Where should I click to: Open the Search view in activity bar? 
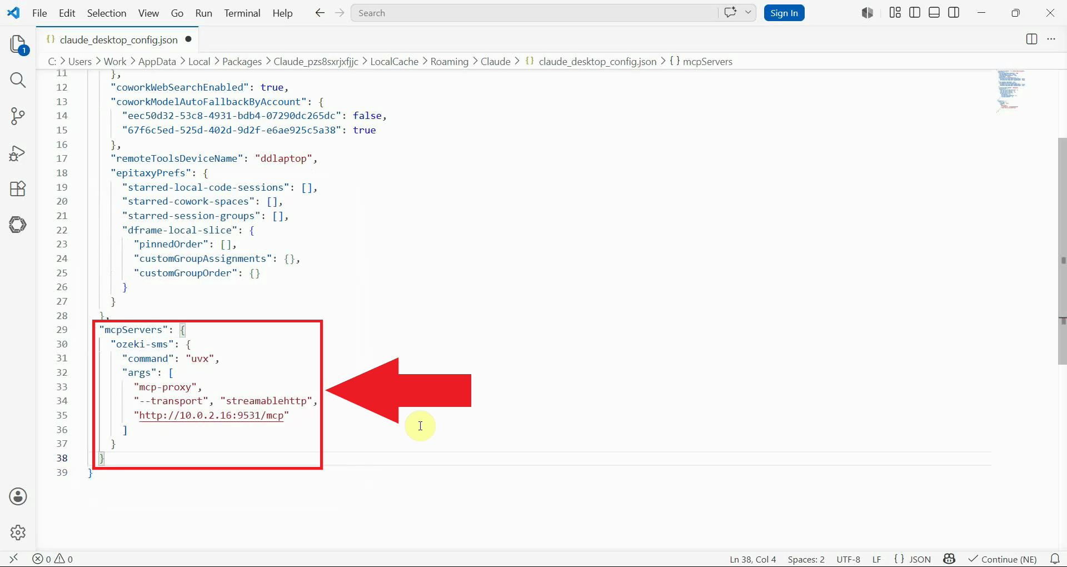coord(18,80)
